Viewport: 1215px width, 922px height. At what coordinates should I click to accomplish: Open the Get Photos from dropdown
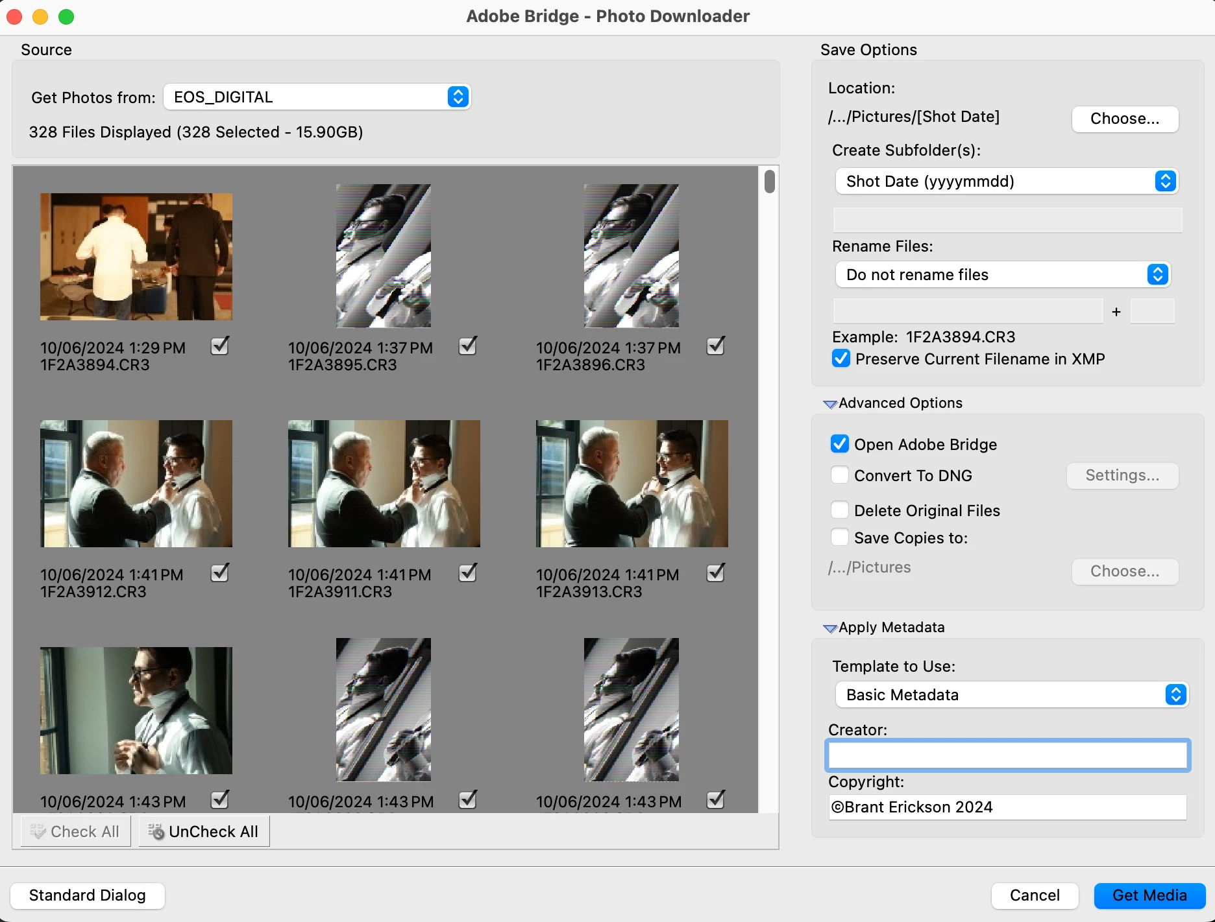point(317,97)
